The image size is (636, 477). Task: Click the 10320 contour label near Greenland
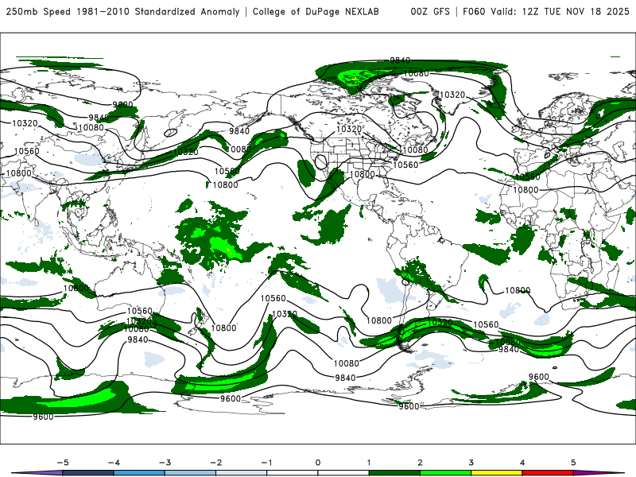click(452, 95)
